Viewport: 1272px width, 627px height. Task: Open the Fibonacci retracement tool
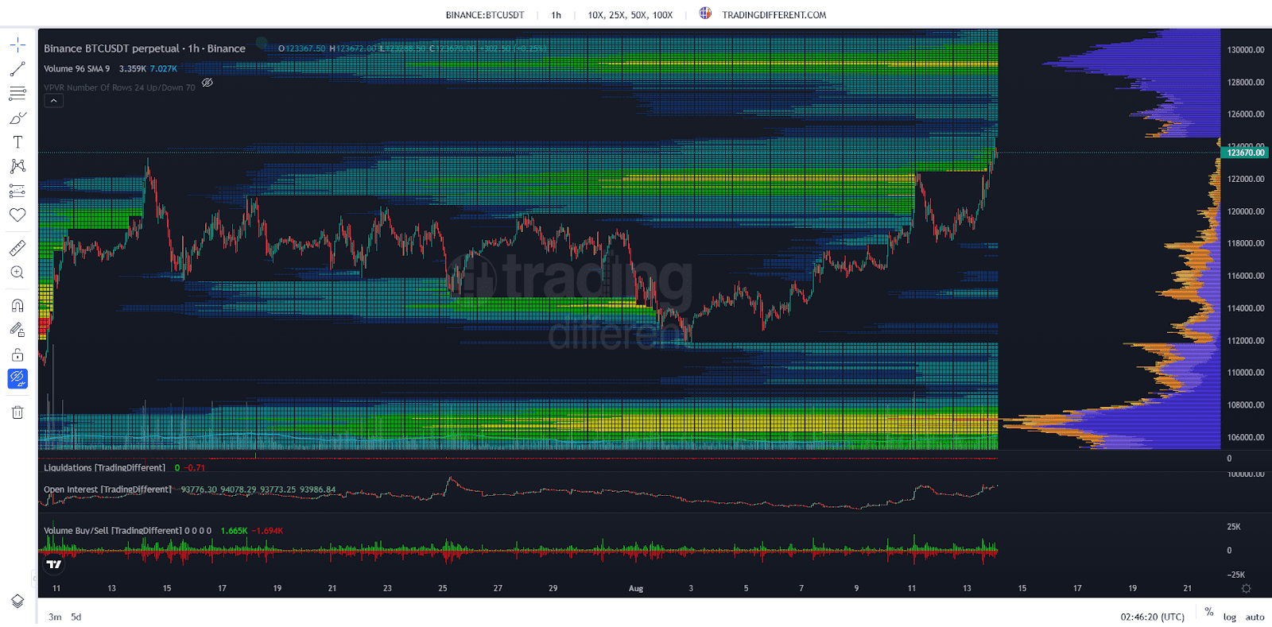click(17, 94)
